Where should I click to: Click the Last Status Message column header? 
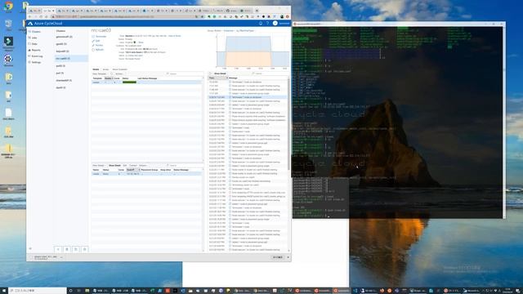tap(147, 78)
